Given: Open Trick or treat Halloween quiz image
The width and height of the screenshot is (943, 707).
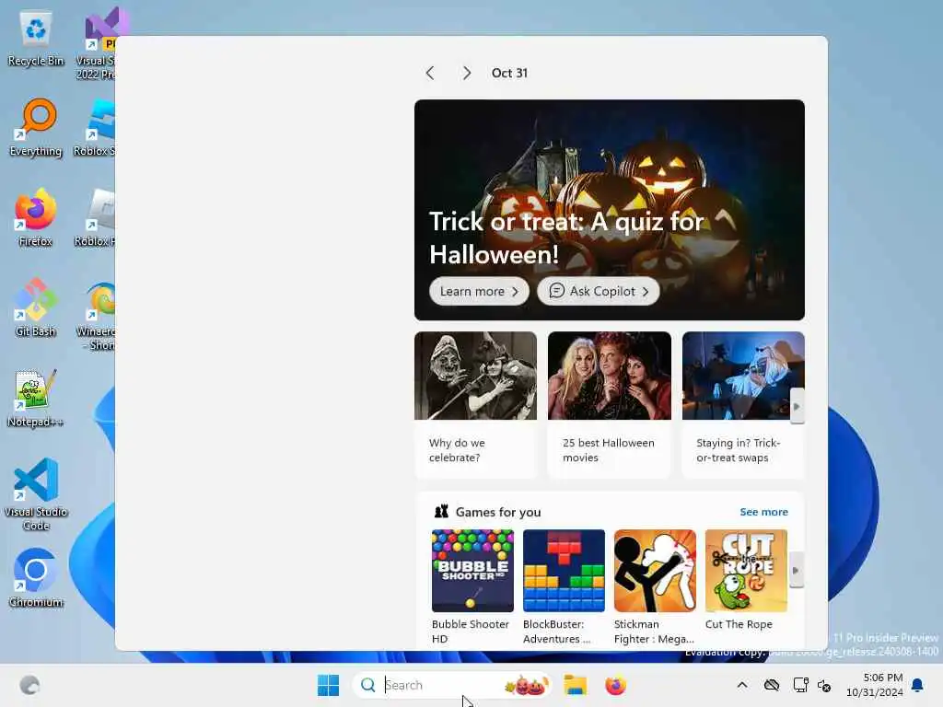Looking at the screenshot, I should point(610,210).
